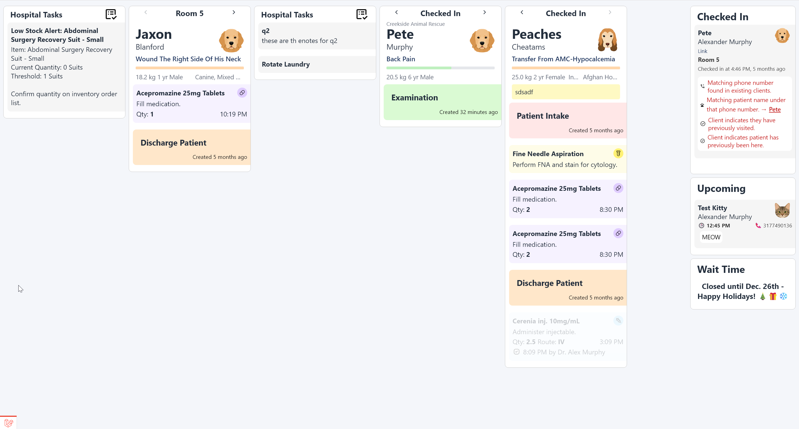Click Pete's green progress bar under Back Pain
This screenshot has height=429, width=799.
pos(440,68)
